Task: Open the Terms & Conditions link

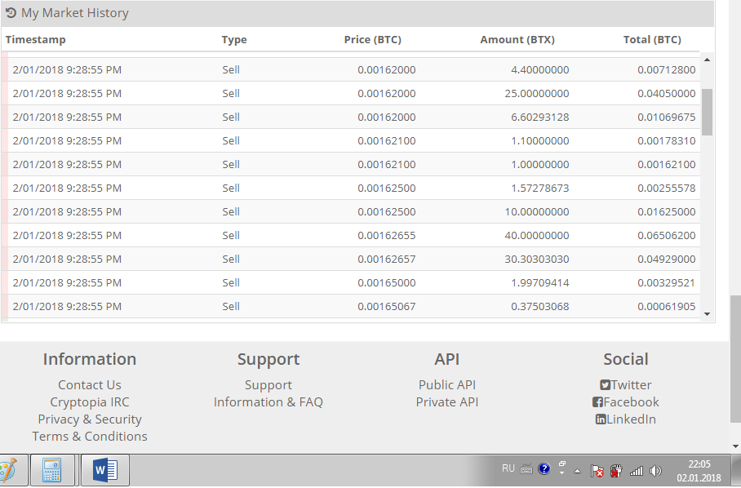Action: (90, 437)
